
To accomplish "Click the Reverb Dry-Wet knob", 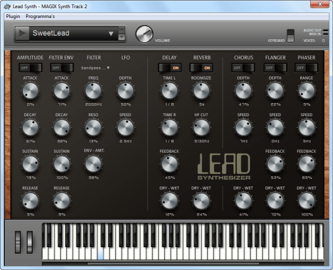I will pyautogui.click(x=201, y=201).
